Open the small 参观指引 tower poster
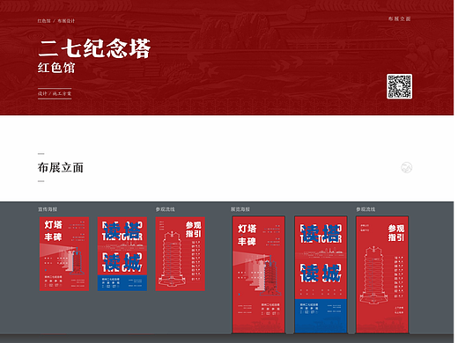 [181, 254]
